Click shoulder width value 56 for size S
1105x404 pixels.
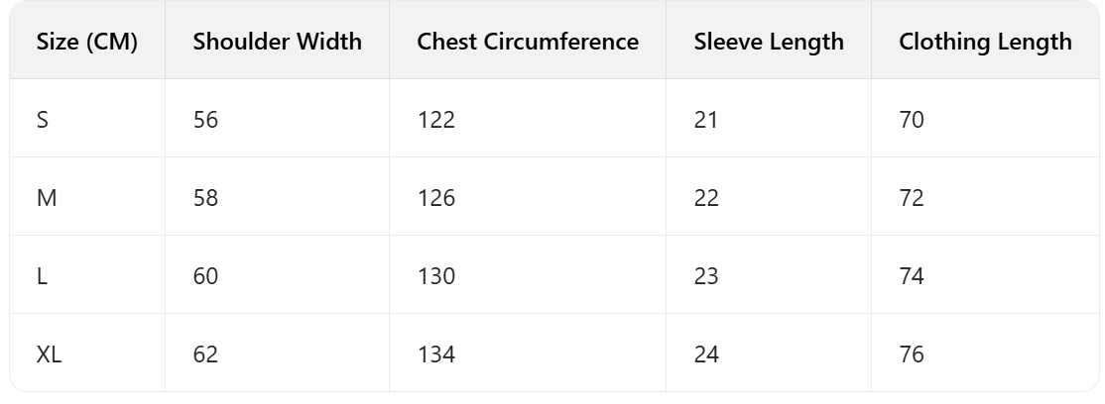tap(205, 120)
